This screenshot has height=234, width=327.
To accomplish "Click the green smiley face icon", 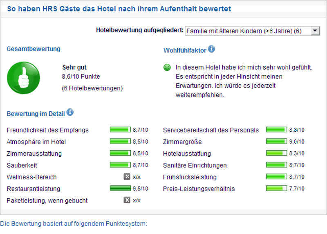I will [x=167, y=67].
